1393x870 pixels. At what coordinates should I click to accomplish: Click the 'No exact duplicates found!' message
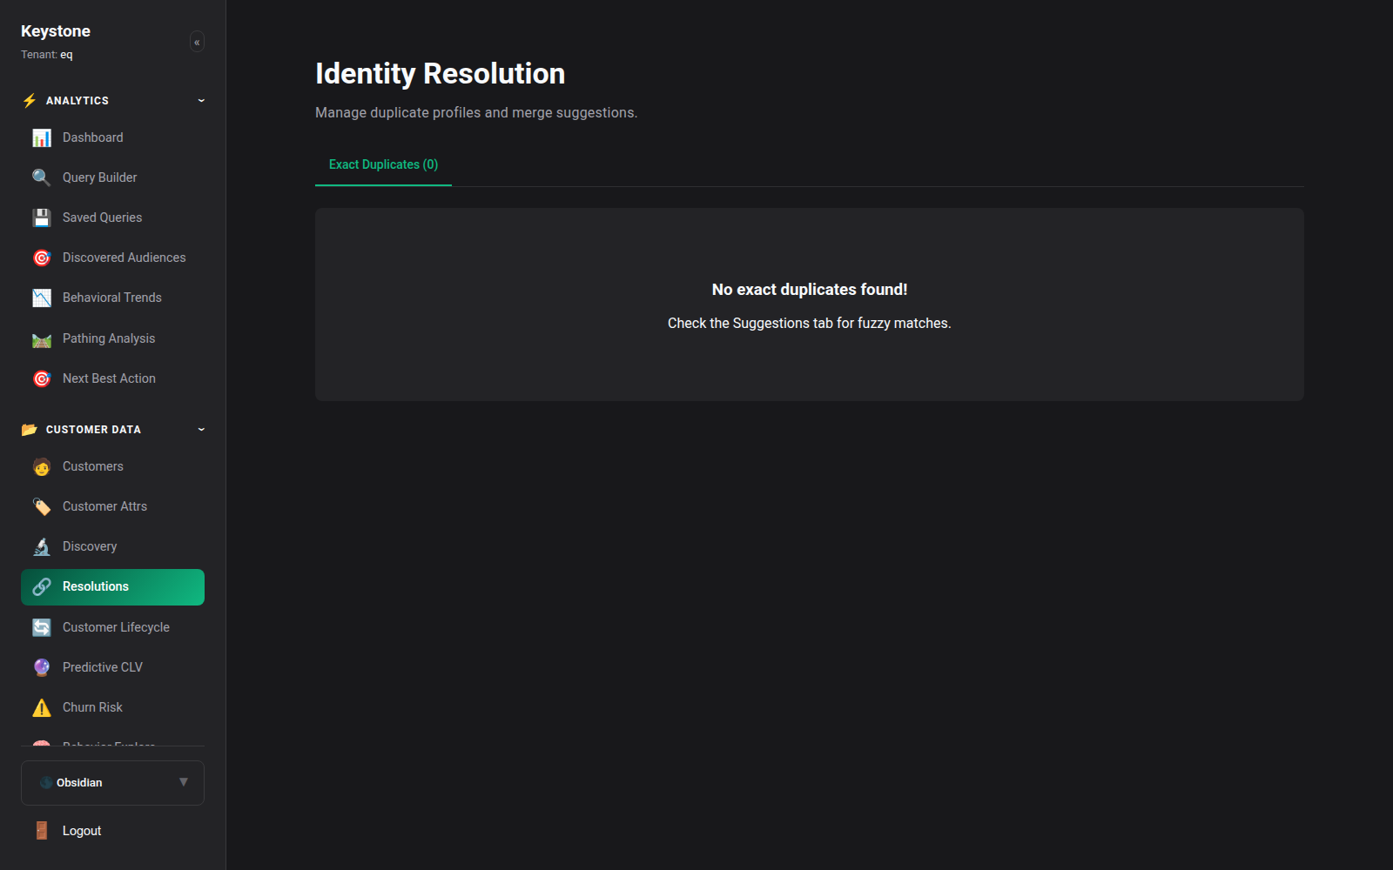tap(810, 290)
